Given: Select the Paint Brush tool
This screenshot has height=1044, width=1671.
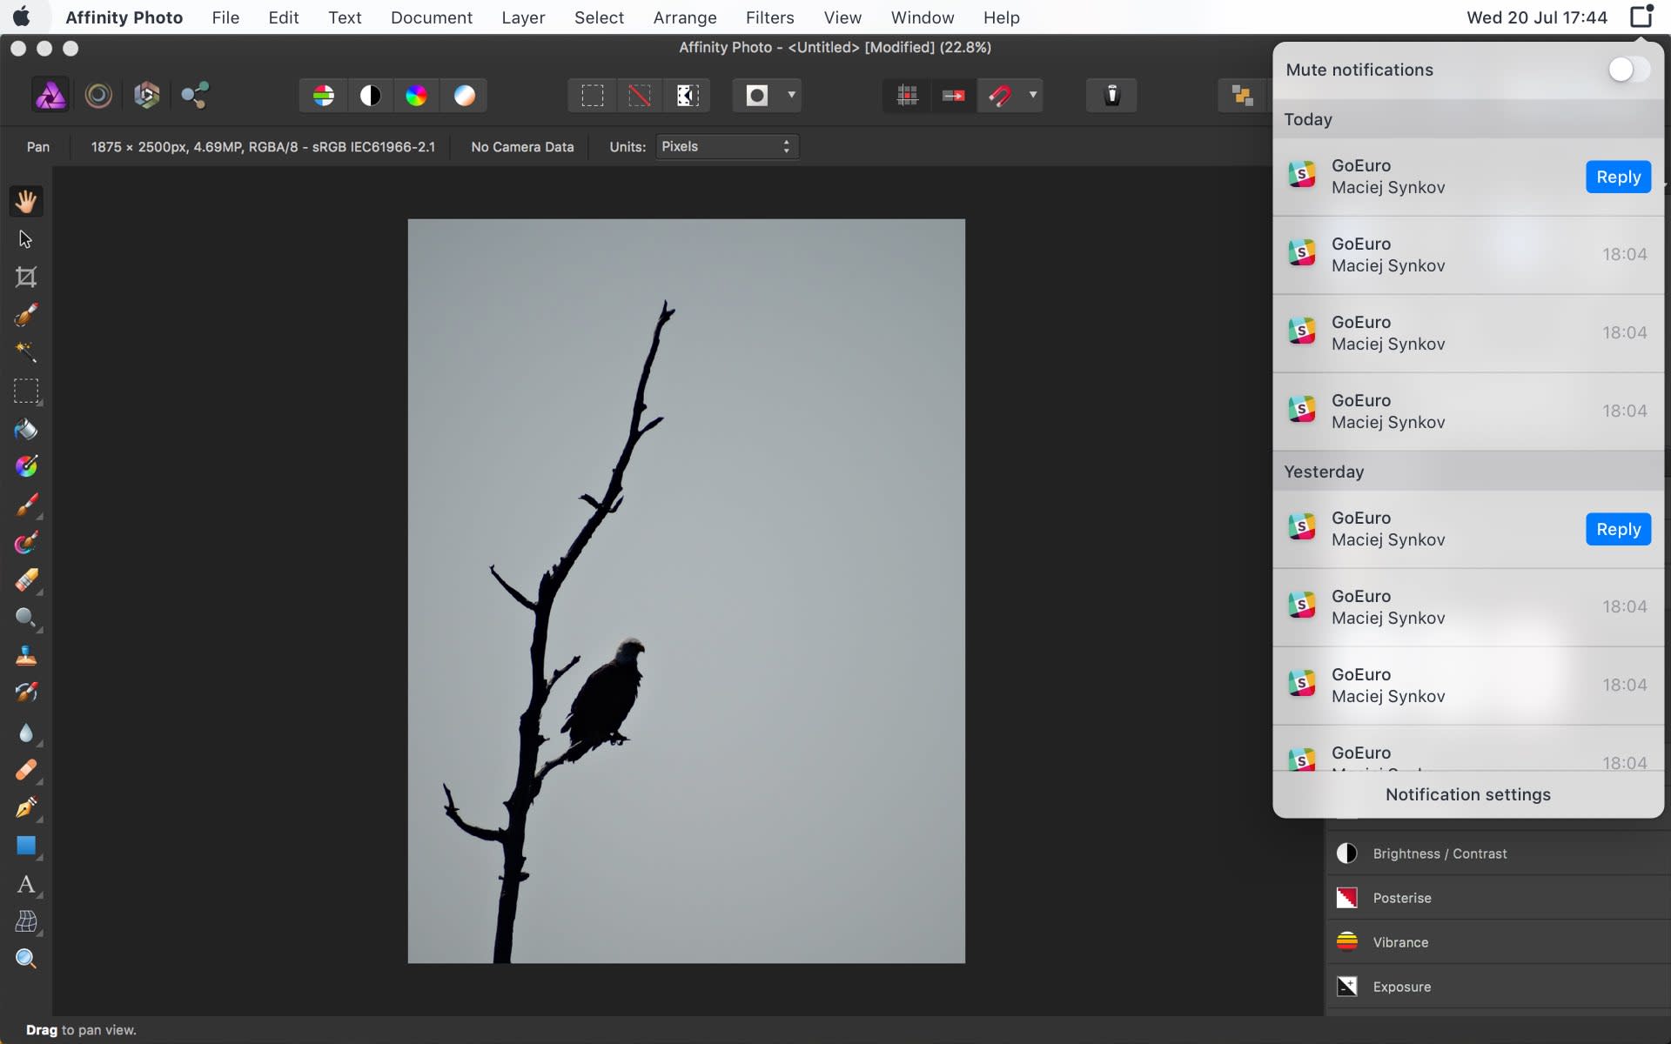Looking at the screenshot, I should click(x=26, y=505).
